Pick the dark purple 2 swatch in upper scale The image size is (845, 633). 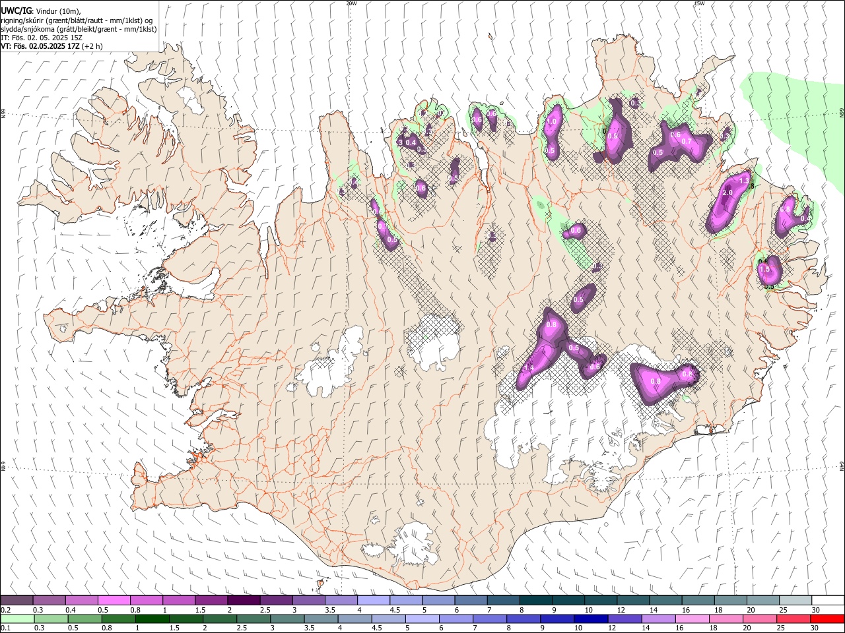click(244, 600)
